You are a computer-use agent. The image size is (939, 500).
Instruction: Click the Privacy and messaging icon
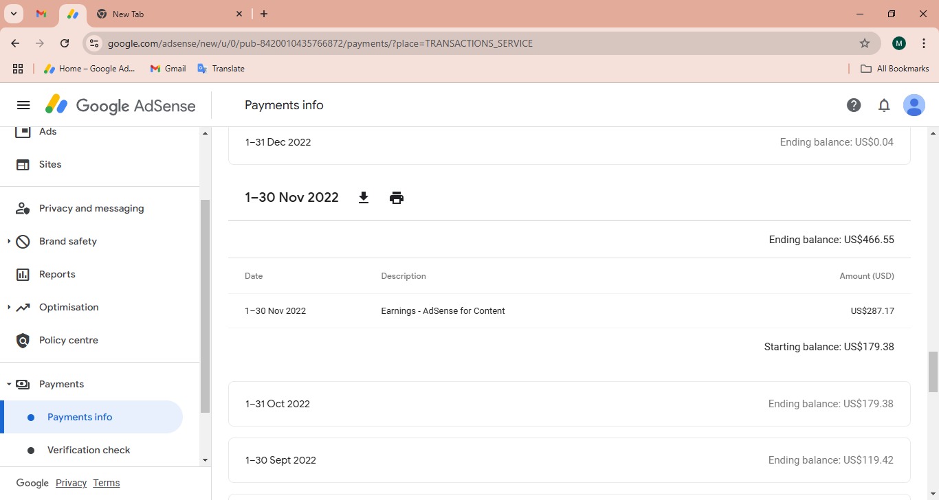pyautogui.click(x=23, y=208)
